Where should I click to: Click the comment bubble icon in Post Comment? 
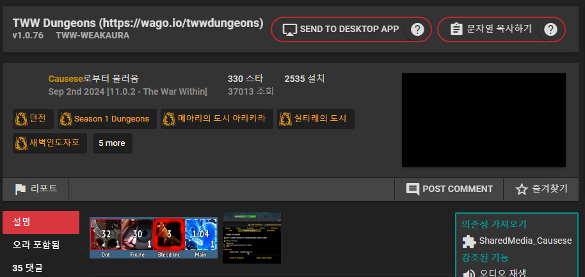[413, 189]
